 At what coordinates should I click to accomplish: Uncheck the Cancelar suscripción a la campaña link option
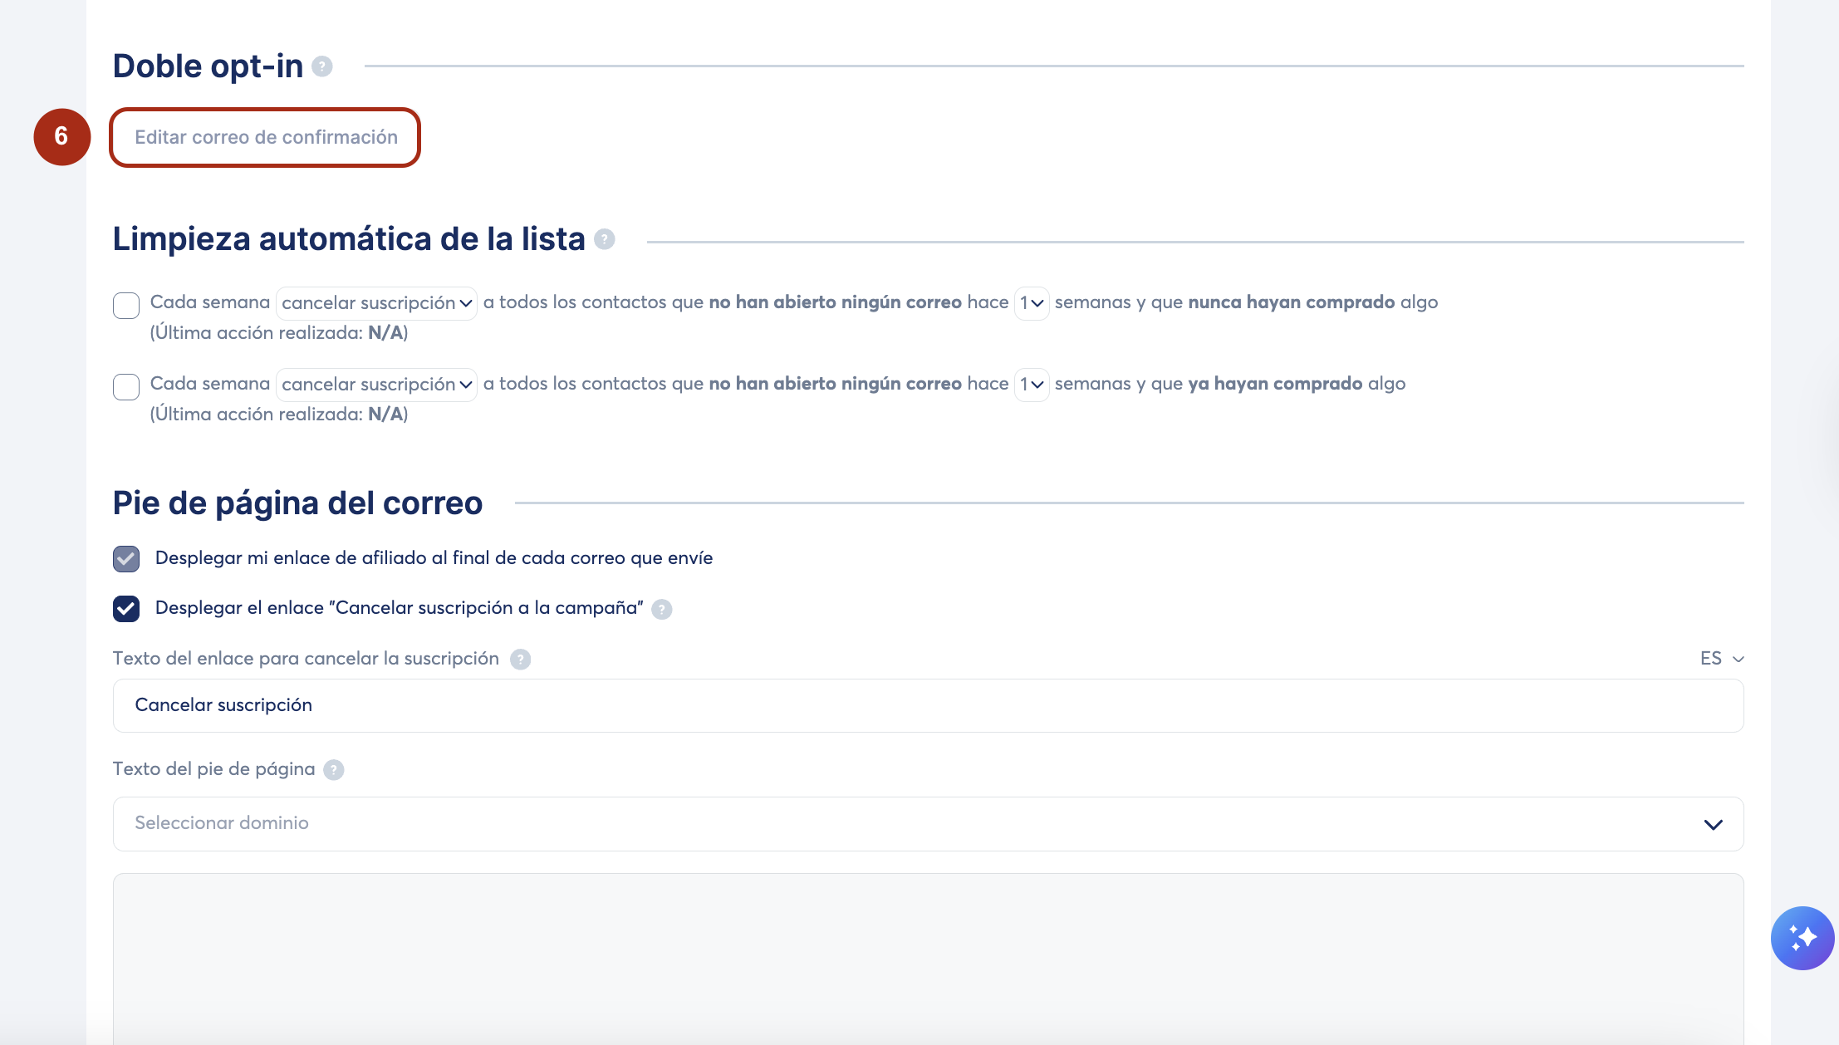[x=126, y=609]
